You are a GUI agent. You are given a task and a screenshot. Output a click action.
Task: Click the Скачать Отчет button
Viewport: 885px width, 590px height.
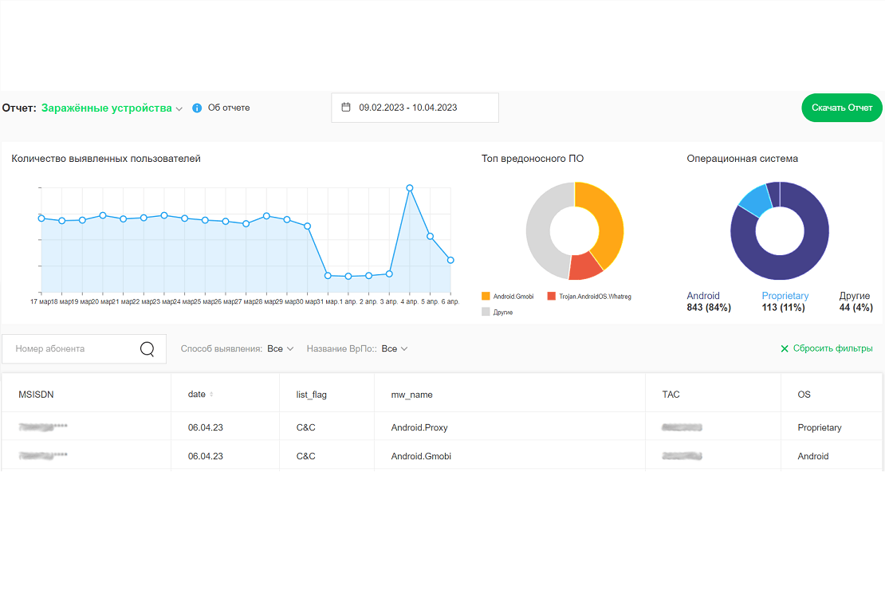coord(841,108)
